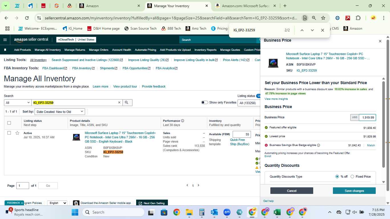Open View more insights link
Viewport: 390px width, 219px height.
[x=276, y=99]
